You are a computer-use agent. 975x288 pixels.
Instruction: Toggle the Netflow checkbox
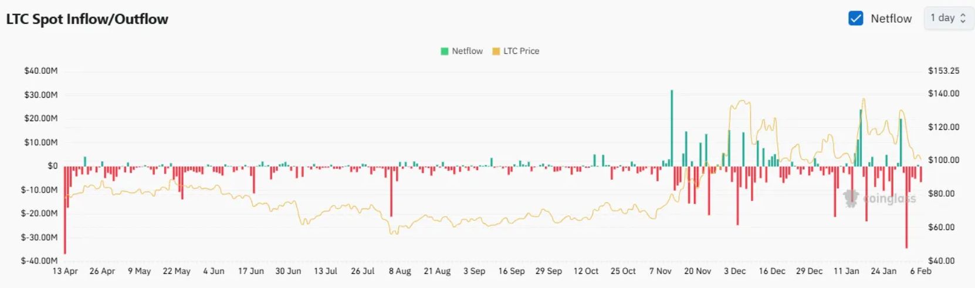pyautogui.click(x=855, y=18)
